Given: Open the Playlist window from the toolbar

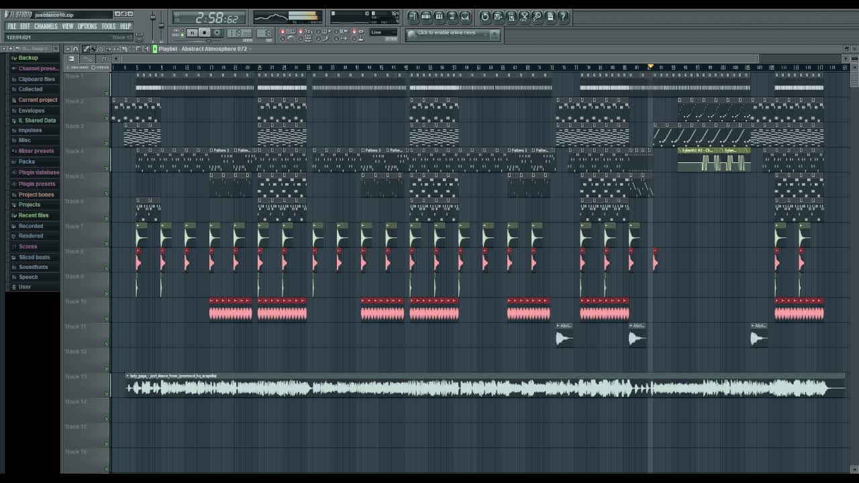Looking at the screenshot, I should point(413,17).
